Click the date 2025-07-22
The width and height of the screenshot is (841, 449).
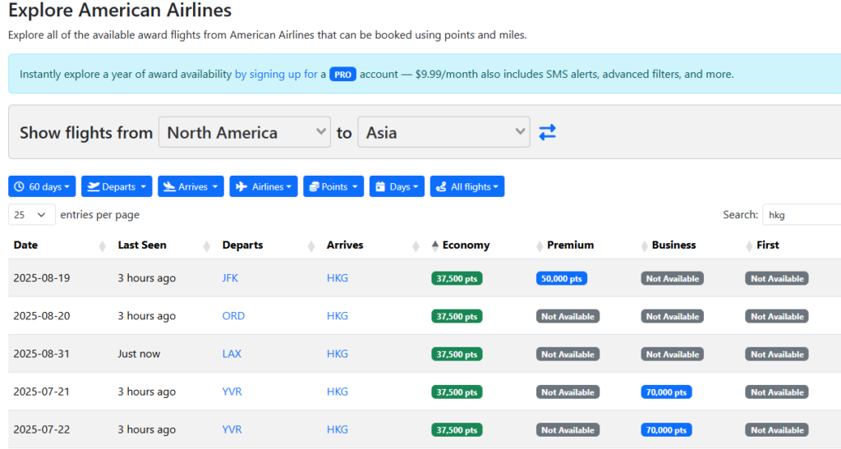click(42, 430)
